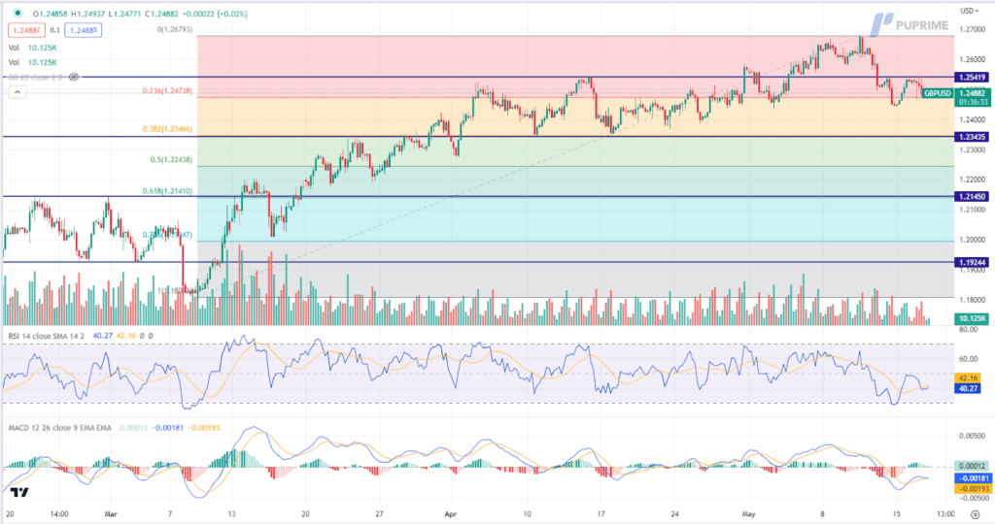This screenshot has height=524, width=995.
Task: Click the MACD axis value -0.00193
Action: [973, 488]
